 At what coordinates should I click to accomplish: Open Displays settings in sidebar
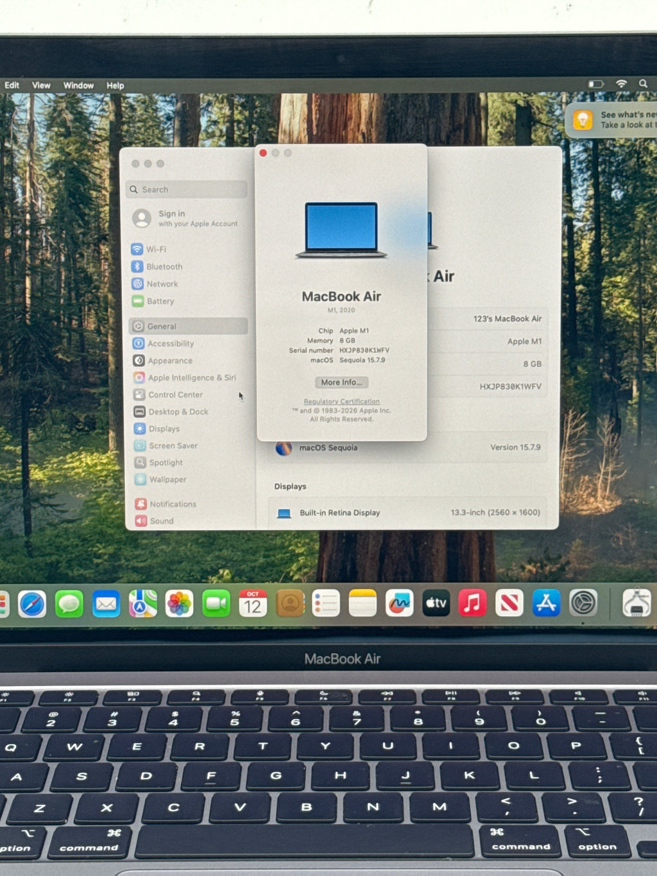(188, 429)
